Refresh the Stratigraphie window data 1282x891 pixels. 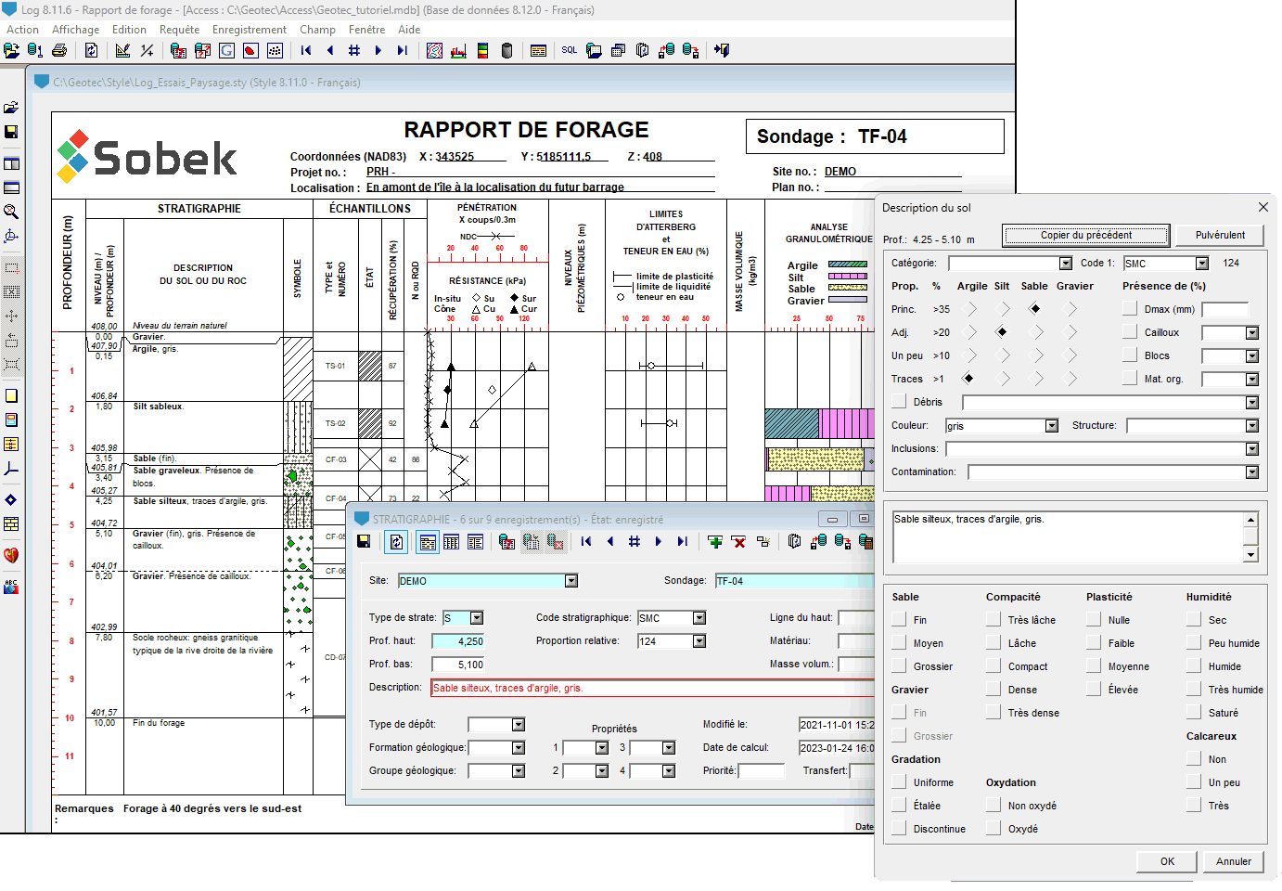[x=396, y=541]
